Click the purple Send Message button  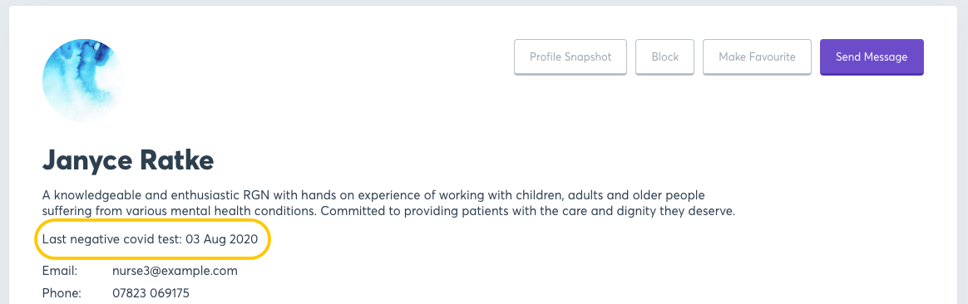872,56
